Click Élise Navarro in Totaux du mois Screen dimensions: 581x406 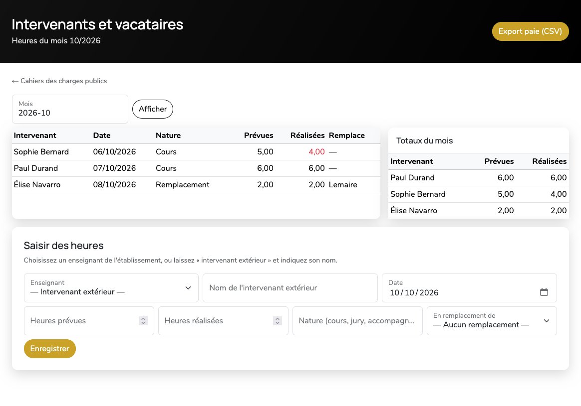point(414,210)
